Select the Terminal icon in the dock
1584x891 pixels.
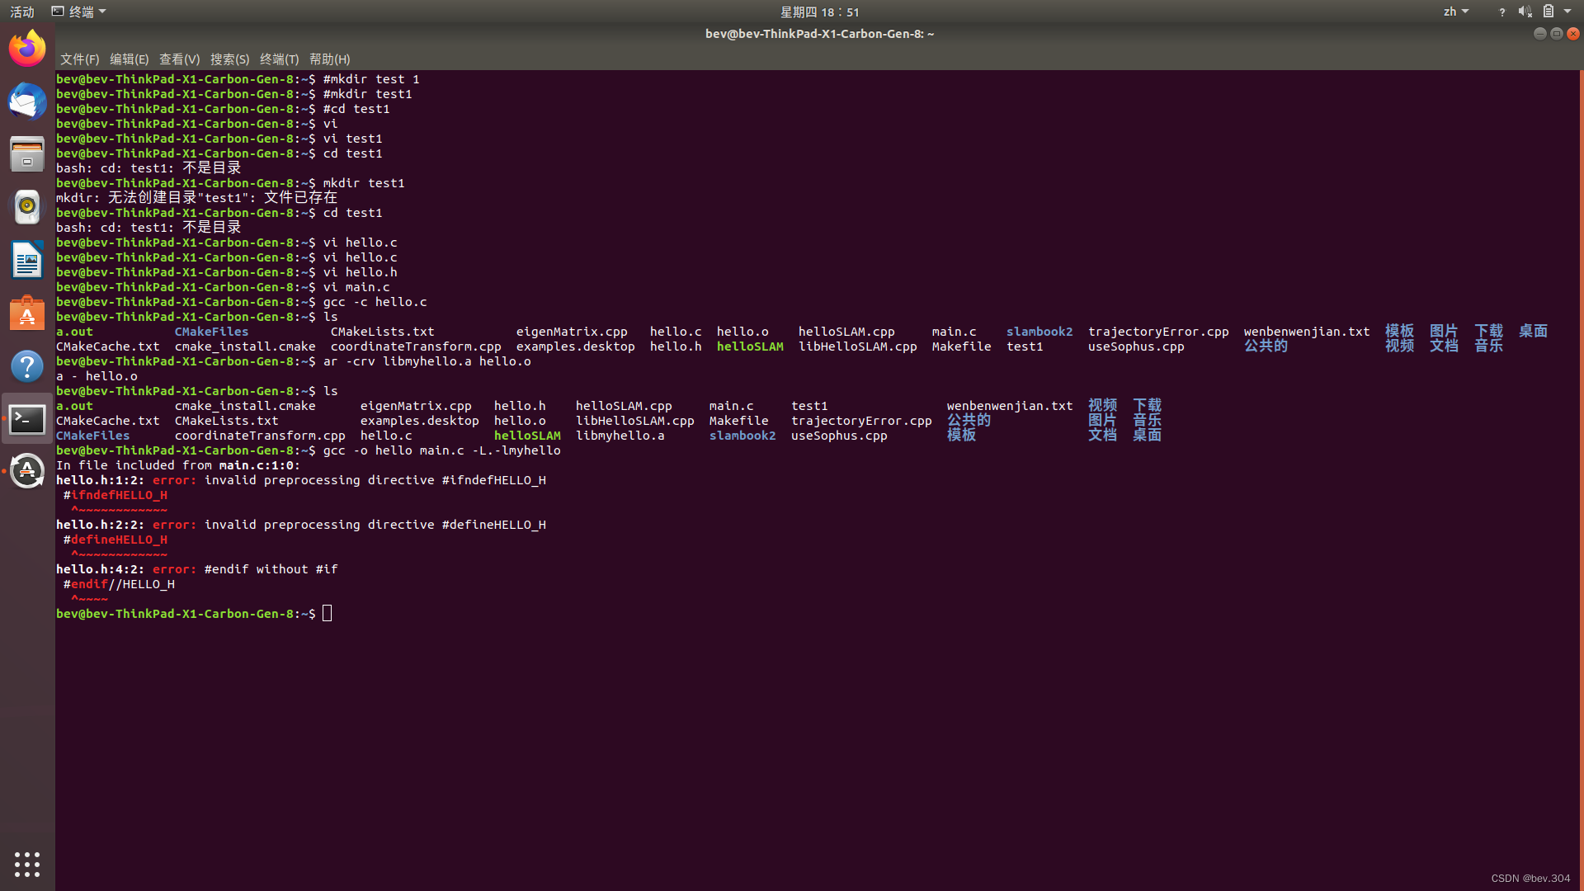[27, 419]
